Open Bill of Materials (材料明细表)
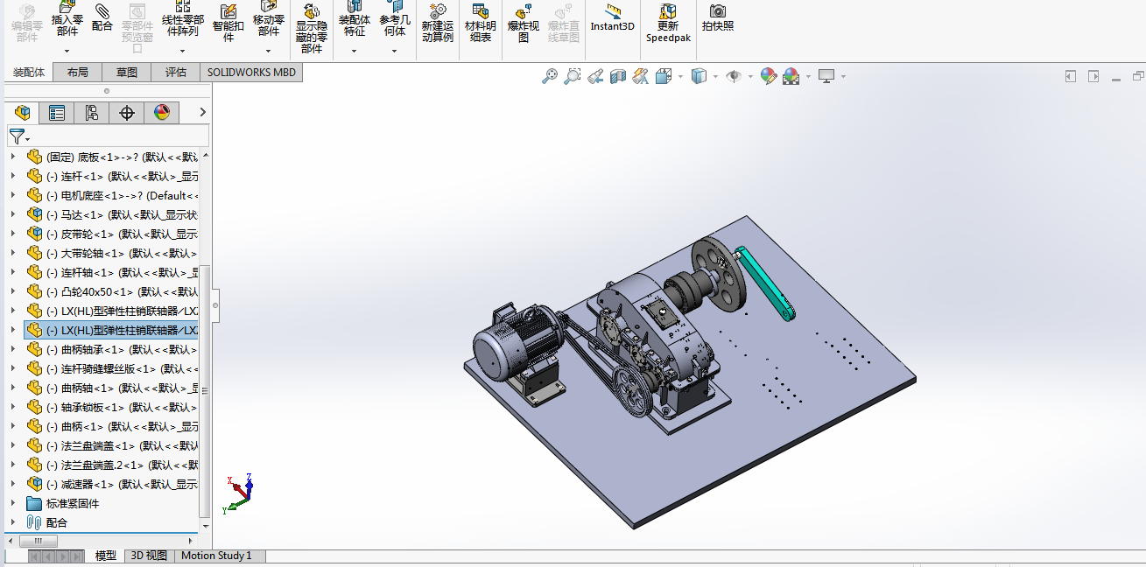Viewport: 1146px width, 567px height. coord(480,24)
